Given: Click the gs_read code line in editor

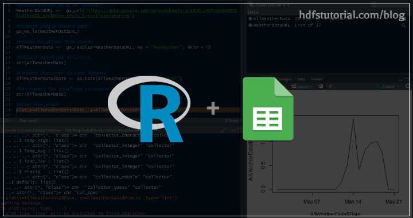Looking at the screenshot, I should (x=114, y=48).
